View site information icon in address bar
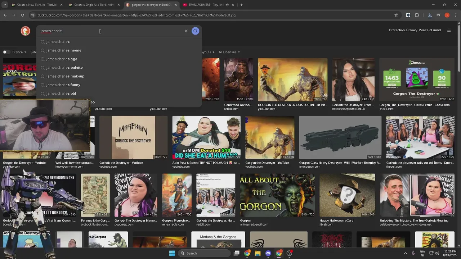Image resolution: width=461 pixels, height=259 pixels. point(33,15)
